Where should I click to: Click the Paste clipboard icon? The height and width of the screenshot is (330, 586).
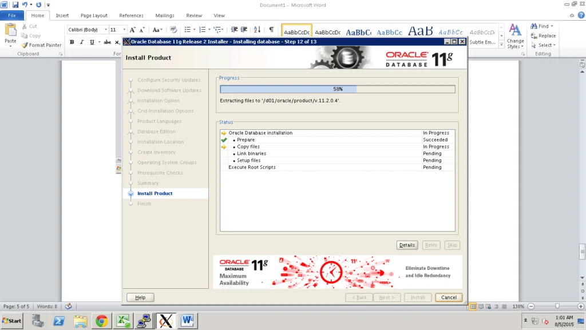click(x=10, y=30)
